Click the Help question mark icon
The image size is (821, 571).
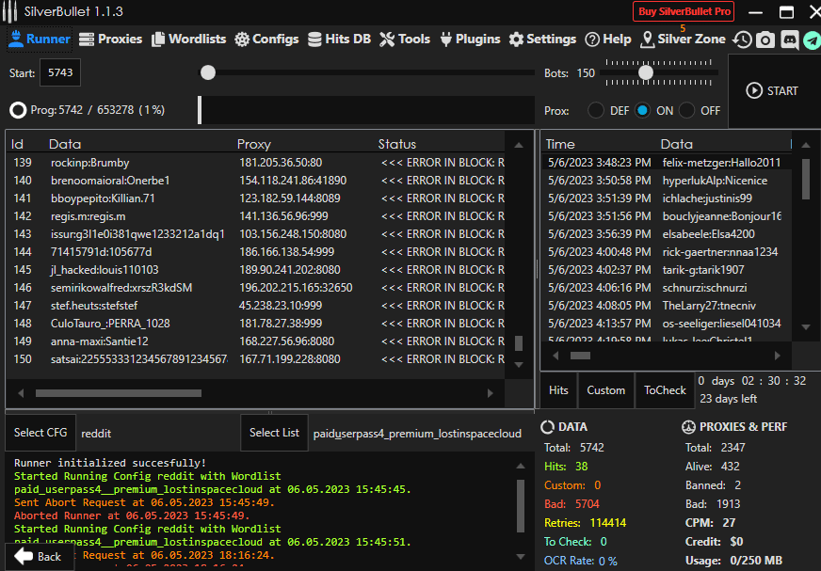click(x=592, y=40)
